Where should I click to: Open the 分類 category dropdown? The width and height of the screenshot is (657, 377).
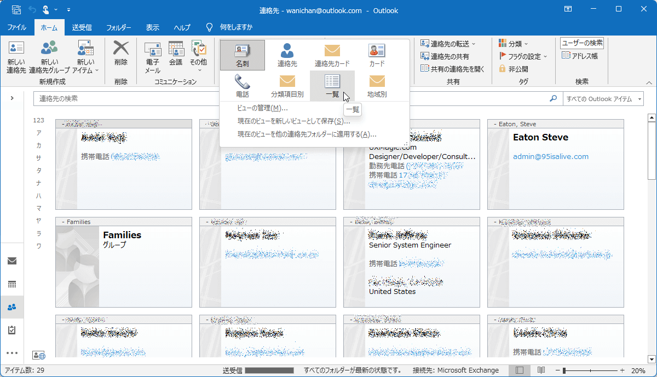(514, 44)
